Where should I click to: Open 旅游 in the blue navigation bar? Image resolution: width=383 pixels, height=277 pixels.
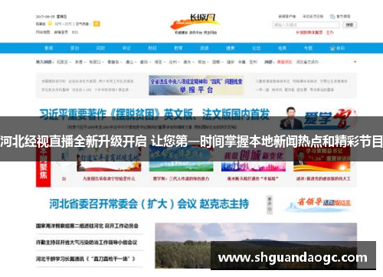pos(205,48)
